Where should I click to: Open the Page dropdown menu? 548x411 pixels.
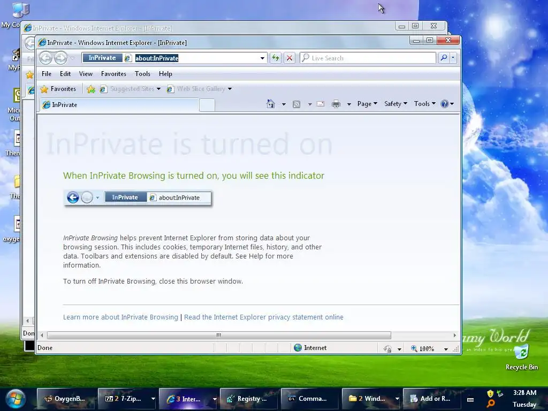[x=367, y=104]
